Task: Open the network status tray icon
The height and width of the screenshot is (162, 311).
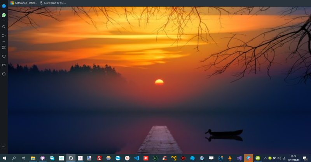Action: click(284, 158)
